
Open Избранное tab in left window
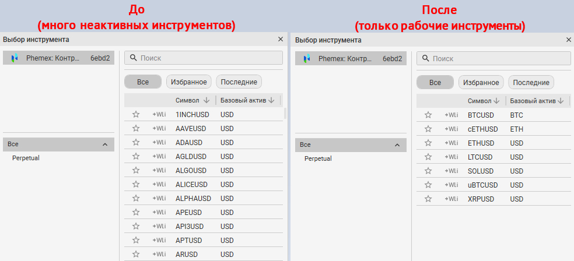(x=189, y=82)
